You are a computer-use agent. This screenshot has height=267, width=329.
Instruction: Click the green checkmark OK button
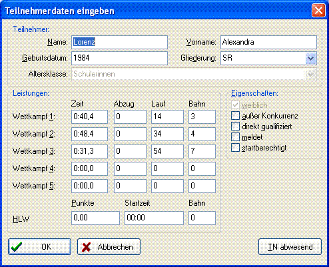pos(39,246)
